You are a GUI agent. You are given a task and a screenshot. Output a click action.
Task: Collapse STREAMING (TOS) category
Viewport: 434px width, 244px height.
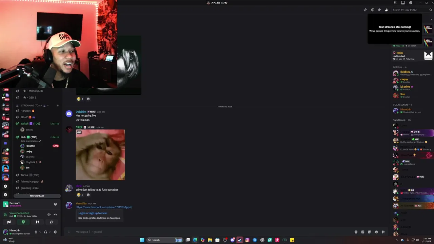point(33,105)
